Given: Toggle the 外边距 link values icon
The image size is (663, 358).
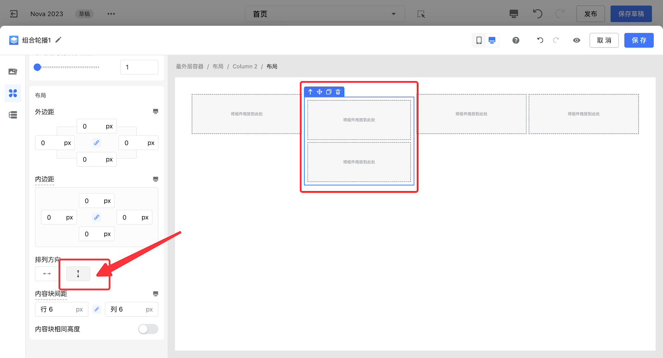Looking at the screenshot, I should tap(97, 143).
